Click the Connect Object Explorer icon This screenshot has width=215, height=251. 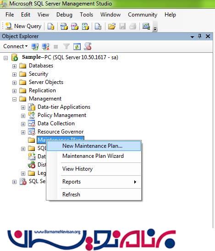(35, 47)
